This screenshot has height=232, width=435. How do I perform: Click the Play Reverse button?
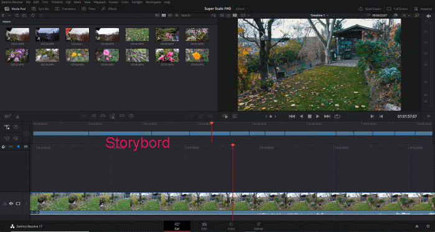point(301,116)
